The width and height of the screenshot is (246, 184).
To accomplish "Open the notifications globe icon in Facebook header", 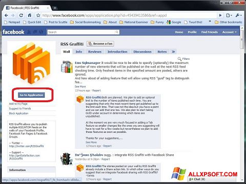I will (41, 32).
